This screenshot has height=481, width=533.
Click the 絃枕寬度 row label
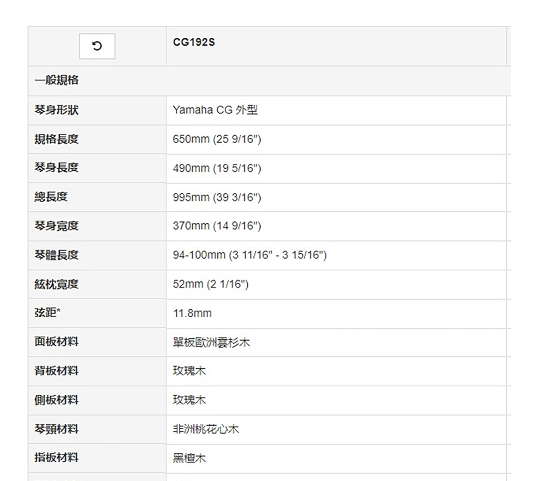(56, 285)
